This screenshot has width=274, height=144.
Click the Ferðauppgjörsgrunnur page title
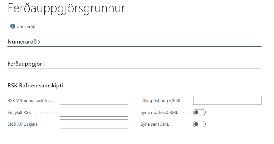66,8
